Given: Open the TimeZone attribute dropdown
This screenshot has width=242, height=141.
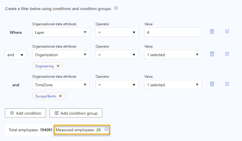Looking at the screenshot, I should 61,85.
